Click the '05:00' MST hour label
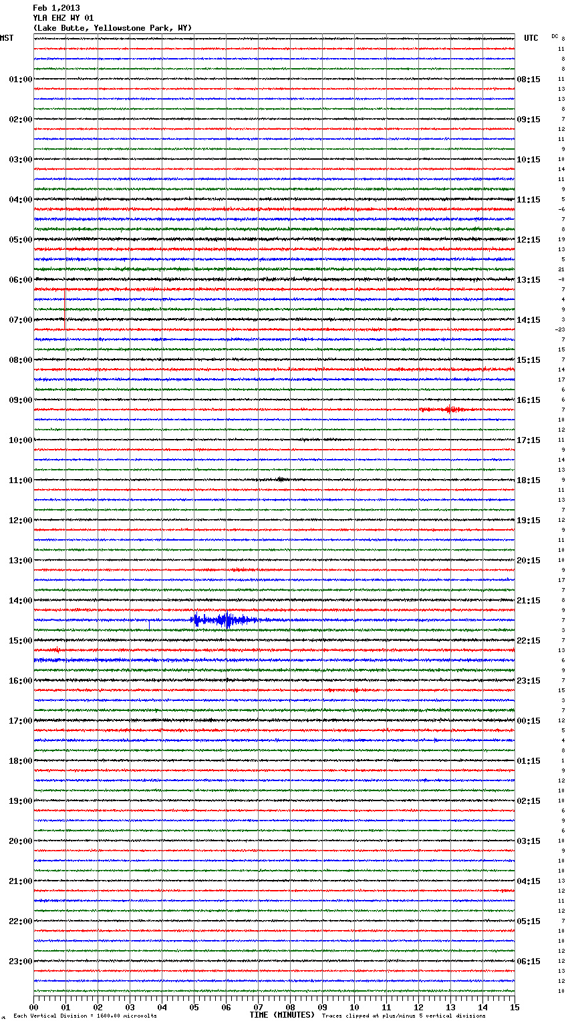 (x=21, y=240)
